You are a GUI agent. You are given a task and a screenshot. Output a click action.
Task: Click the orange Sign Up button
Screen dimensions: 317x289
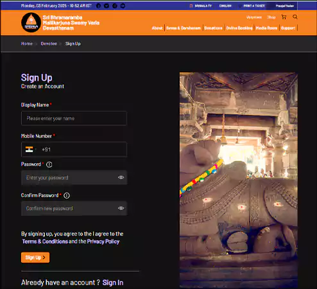35,258
